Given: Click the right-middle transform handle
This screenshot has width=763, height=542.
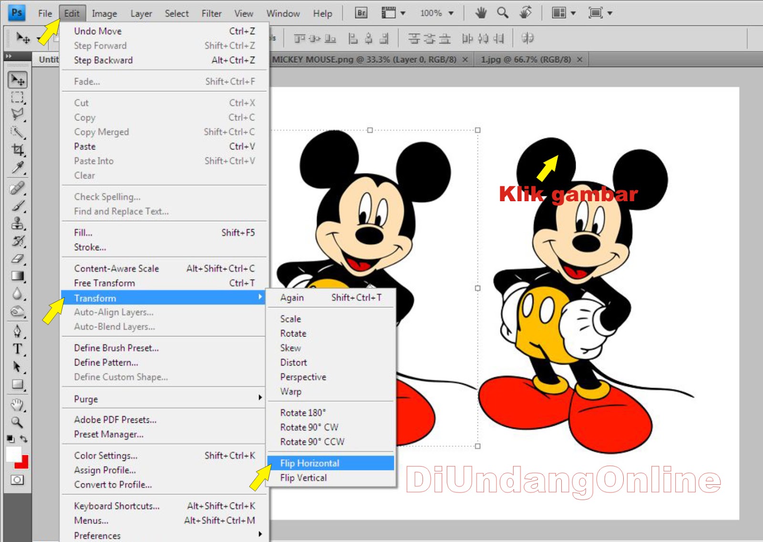Looking at the screenshot, I should (x=478, y=288).
